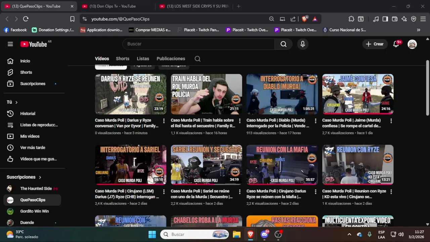Open media control music note icon
Viewport: 430px width, 242px height.
point(376,19)
